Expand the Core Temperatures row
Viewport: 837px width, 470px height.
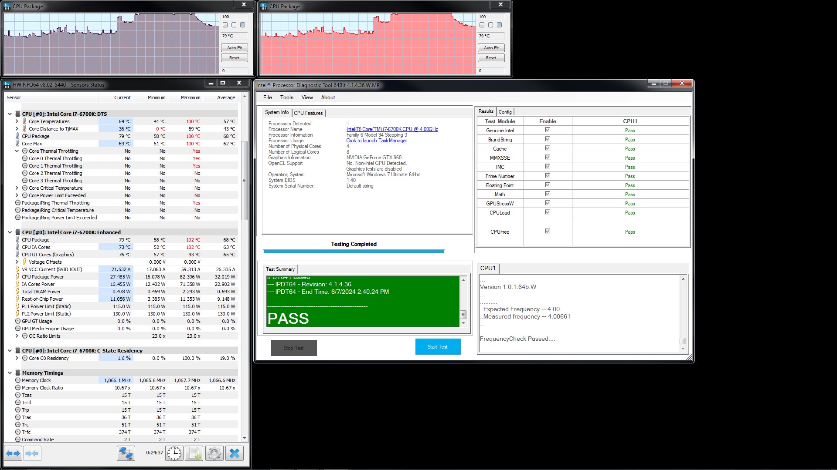[17, 121]
